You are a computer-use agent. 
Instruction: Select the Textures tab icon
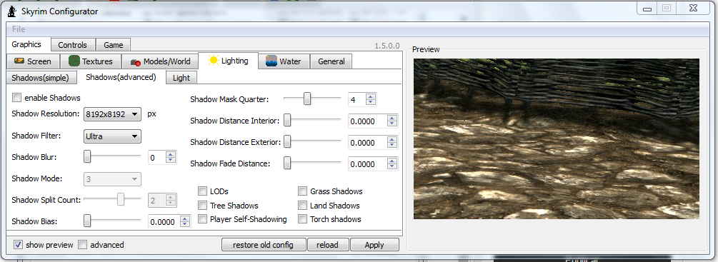(74, 61)
